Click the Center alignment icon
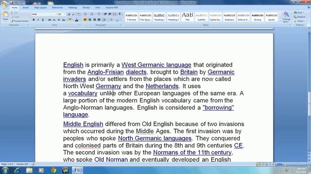 click(90, 20)
